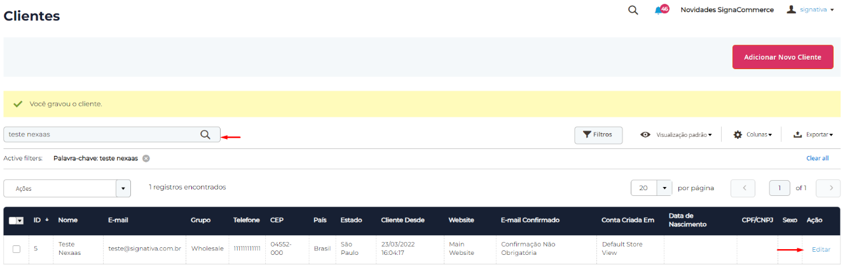Expand the Colunas dropdown
The width and height of the screenshot is (852, 272).
point(752,134)
